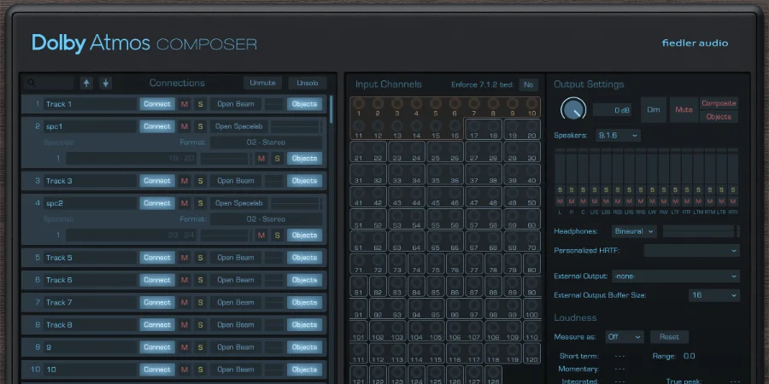Mute the LFE speaker channel
The width and height of the screenshot is (769, 384).
595,201
